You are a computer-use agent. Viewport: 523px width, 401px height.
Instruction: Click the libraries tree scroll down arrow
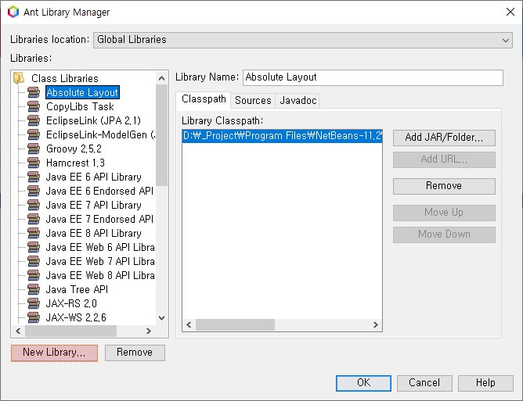pos(162,317)
